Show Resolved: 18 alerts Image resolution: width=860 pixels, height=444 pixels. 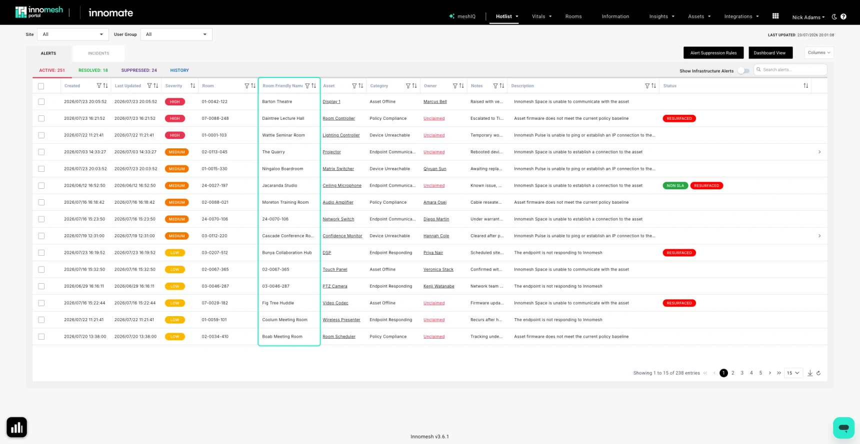(x=93, y=70)
